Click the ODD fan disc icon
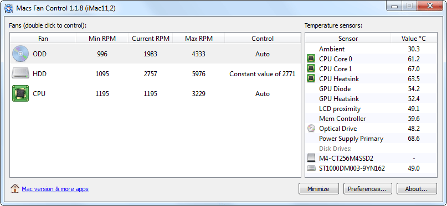Image resolution: width=447 pixels, height=206 pixels. (20, 54)
